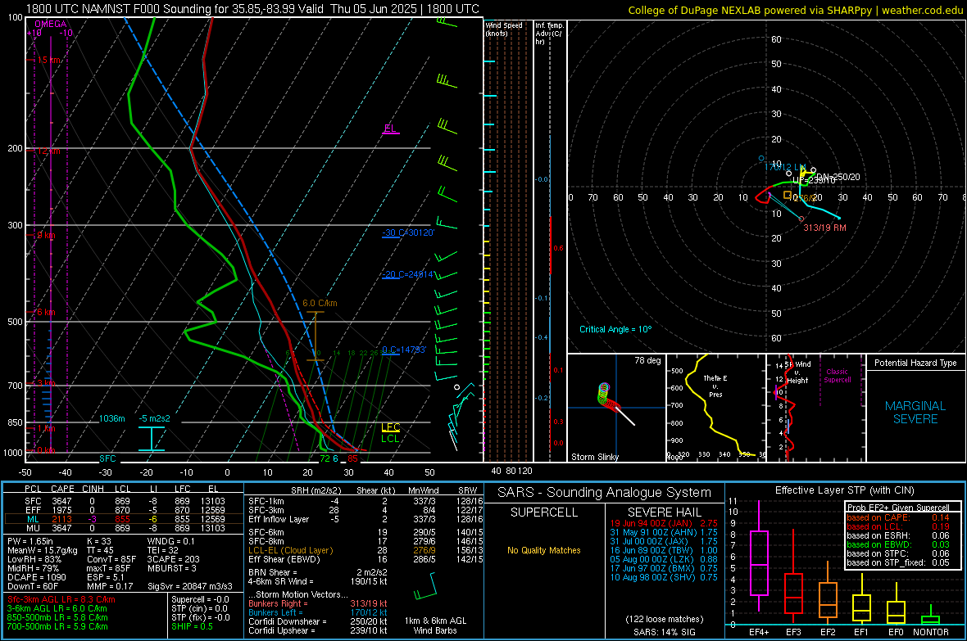
Task: Open the Storm Slinky inset panel
Action: coord(615,408)
